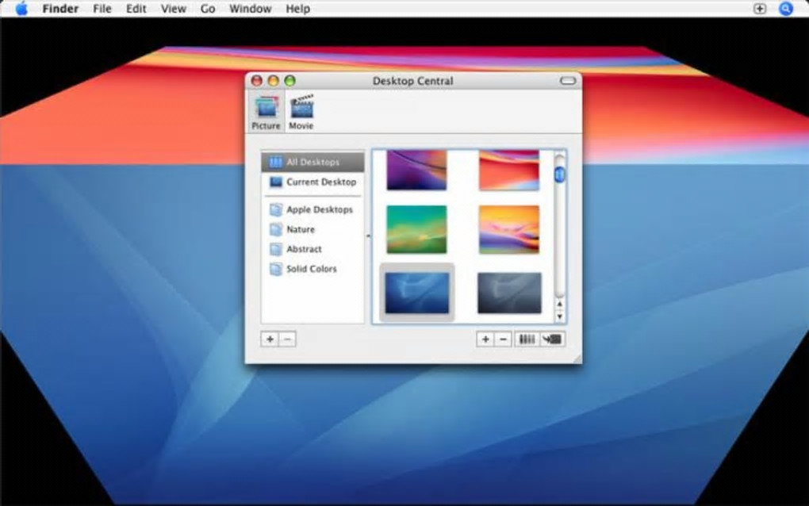Open the Finder menu
The height and width of the screenshot is (506, 809).
[x=60, y=9]
